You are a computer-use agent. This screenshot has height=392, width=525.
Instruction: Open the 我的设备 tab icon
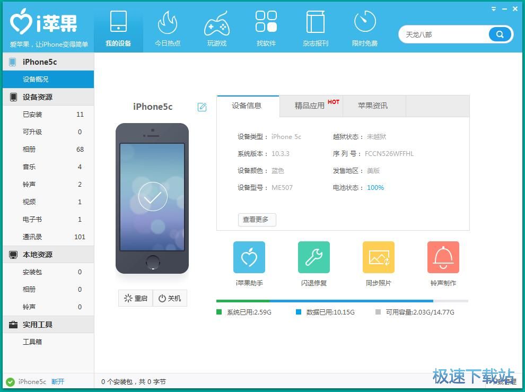[119, 21]
